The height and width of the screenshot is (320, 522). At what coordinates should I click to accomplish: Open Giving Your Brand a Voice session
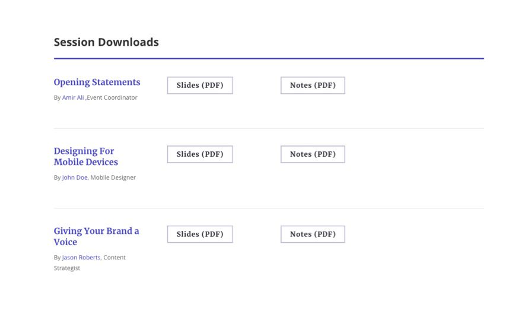(x=96, y=236)
